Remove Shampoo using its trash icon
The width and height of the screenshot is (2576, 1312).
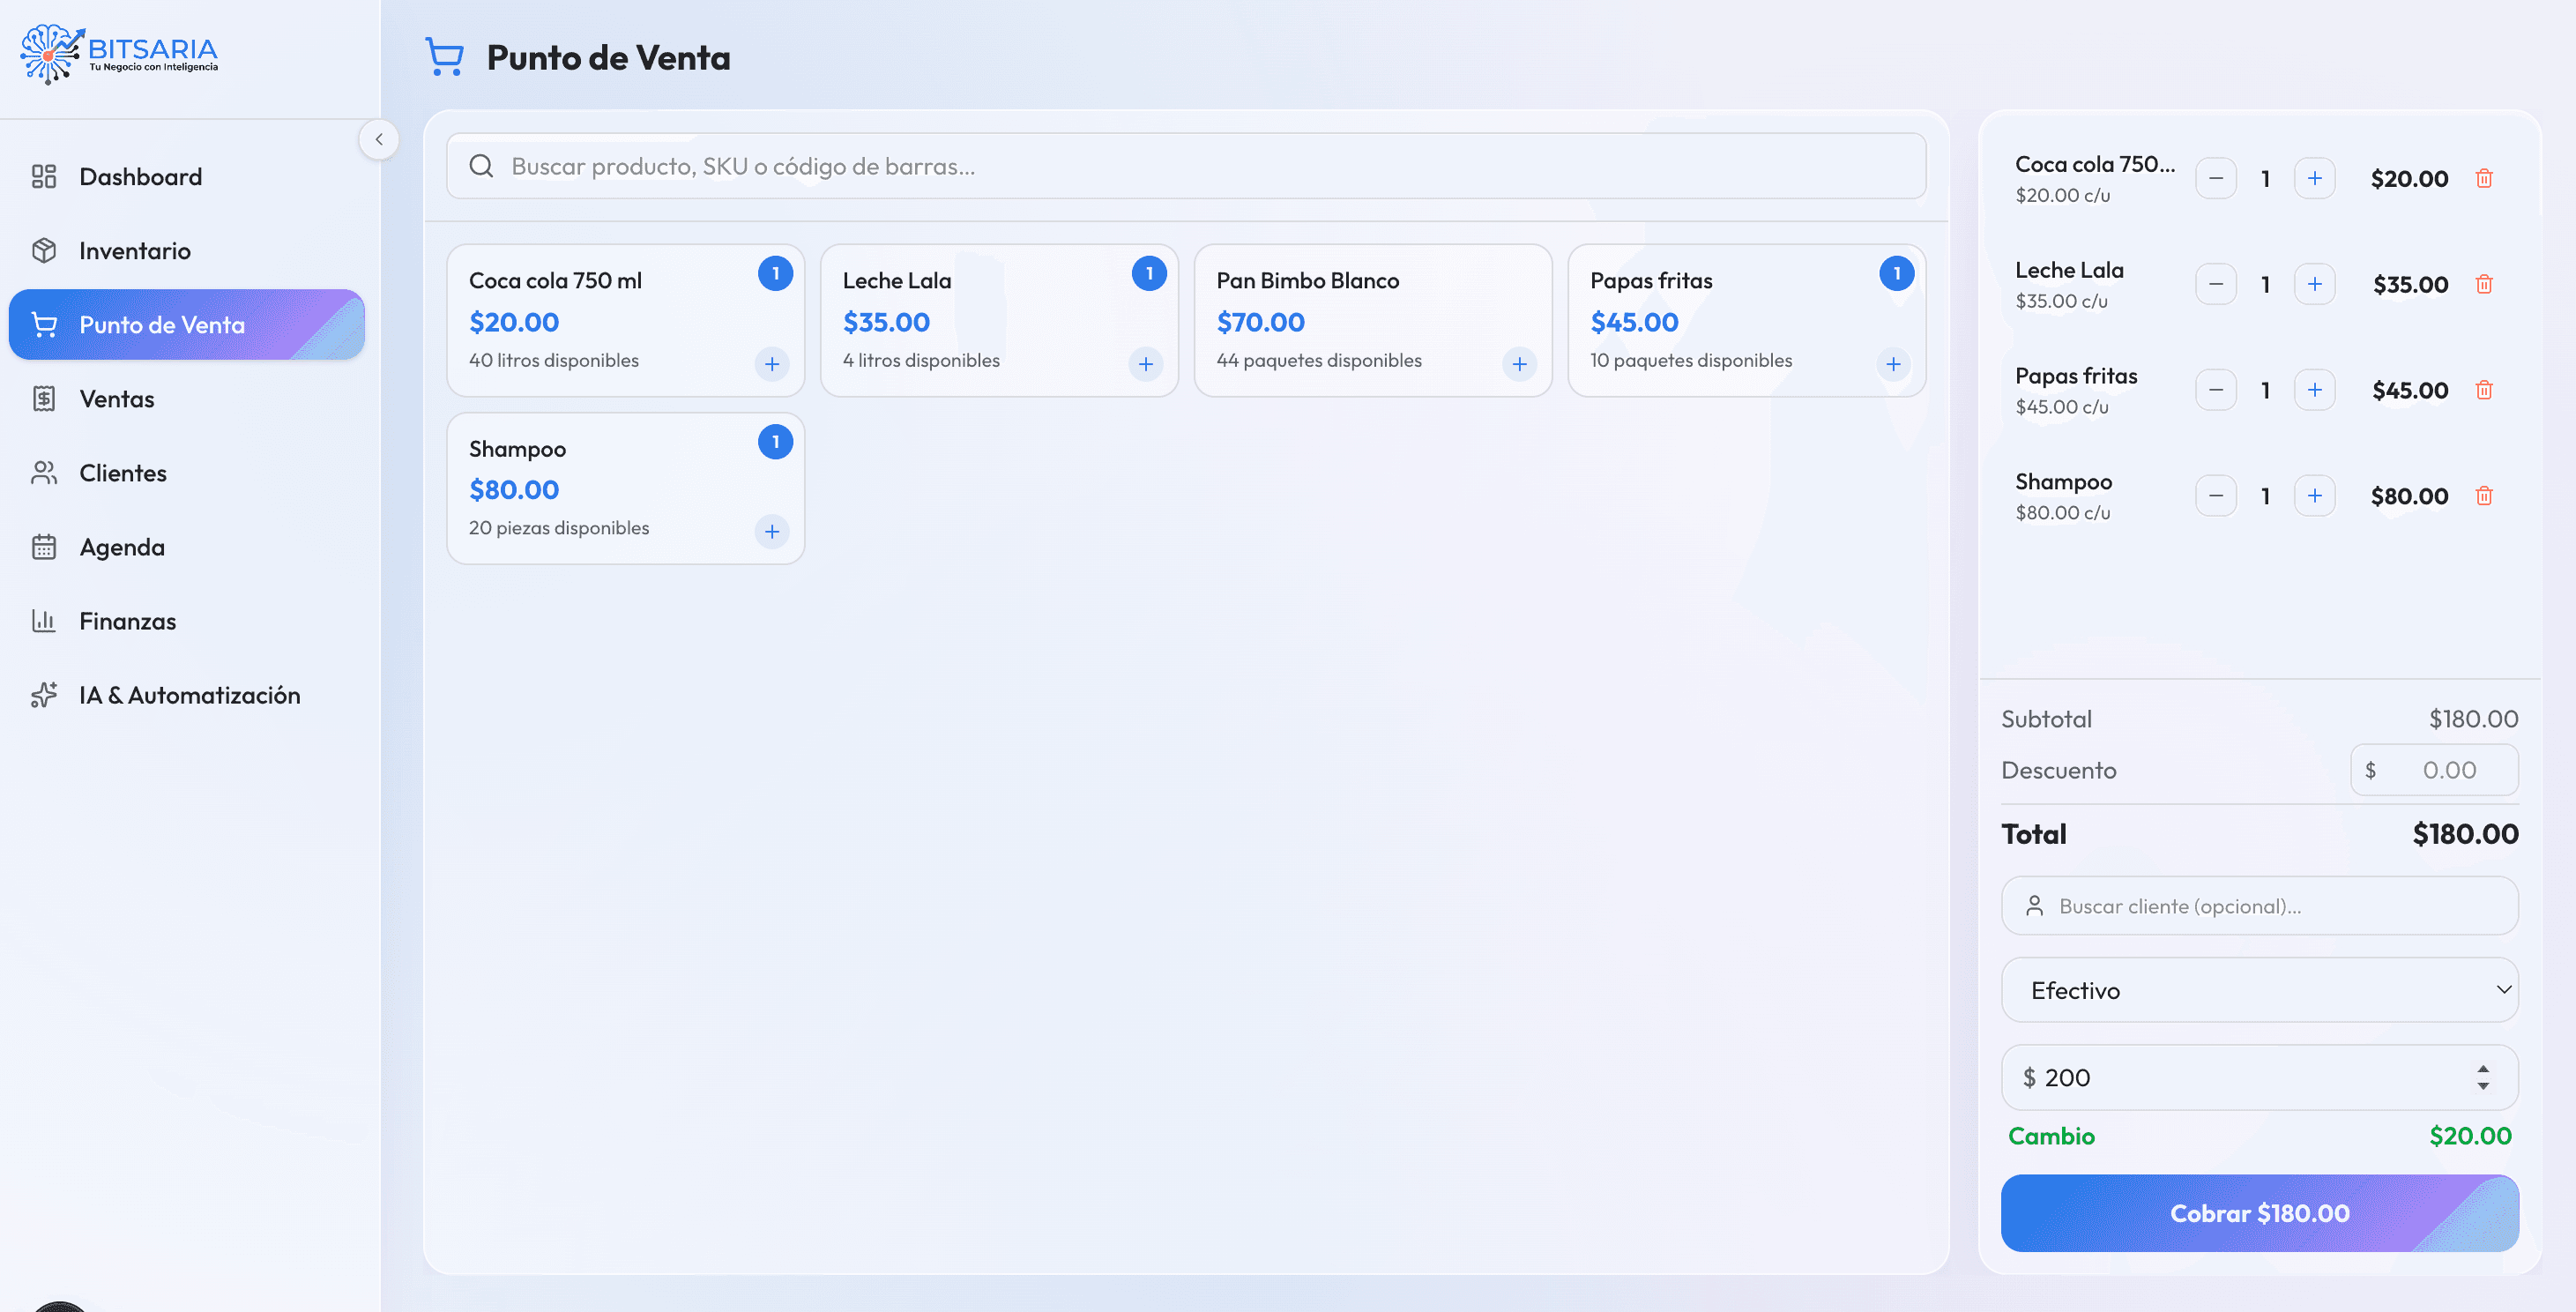tap(2484, 495)
